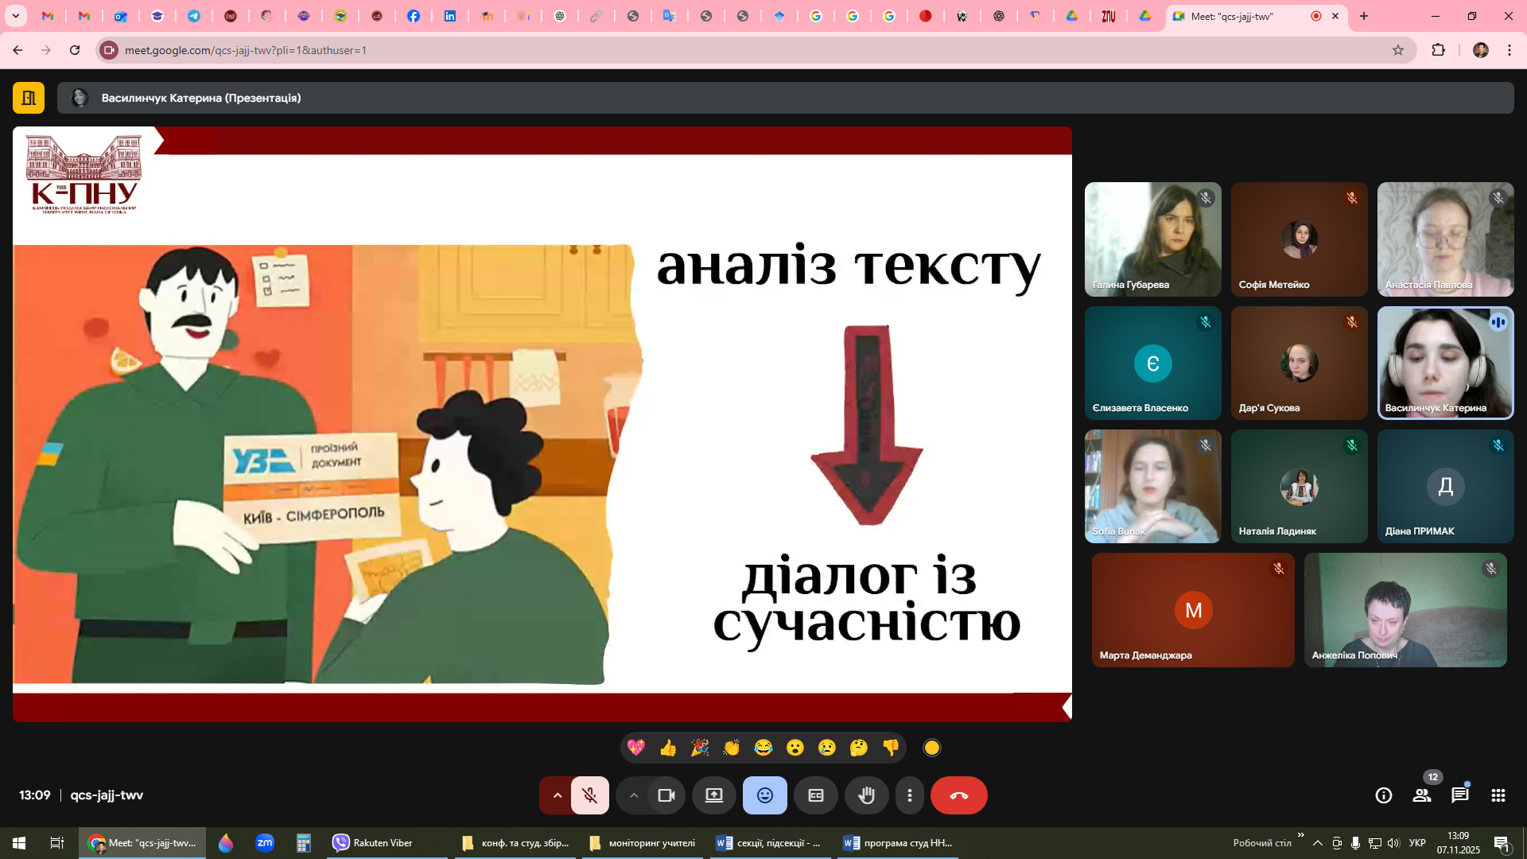Open the meeting chat panel
This screenshot has width=1527, height=859.
1459,795
